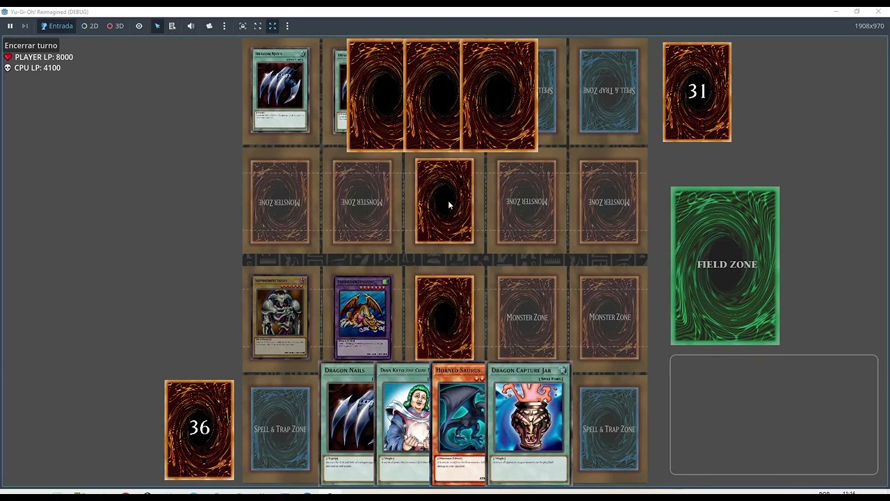Click opponent's leftmost empty Monster Zone
This screenshot has width=890, height=501.
(280, 202)
